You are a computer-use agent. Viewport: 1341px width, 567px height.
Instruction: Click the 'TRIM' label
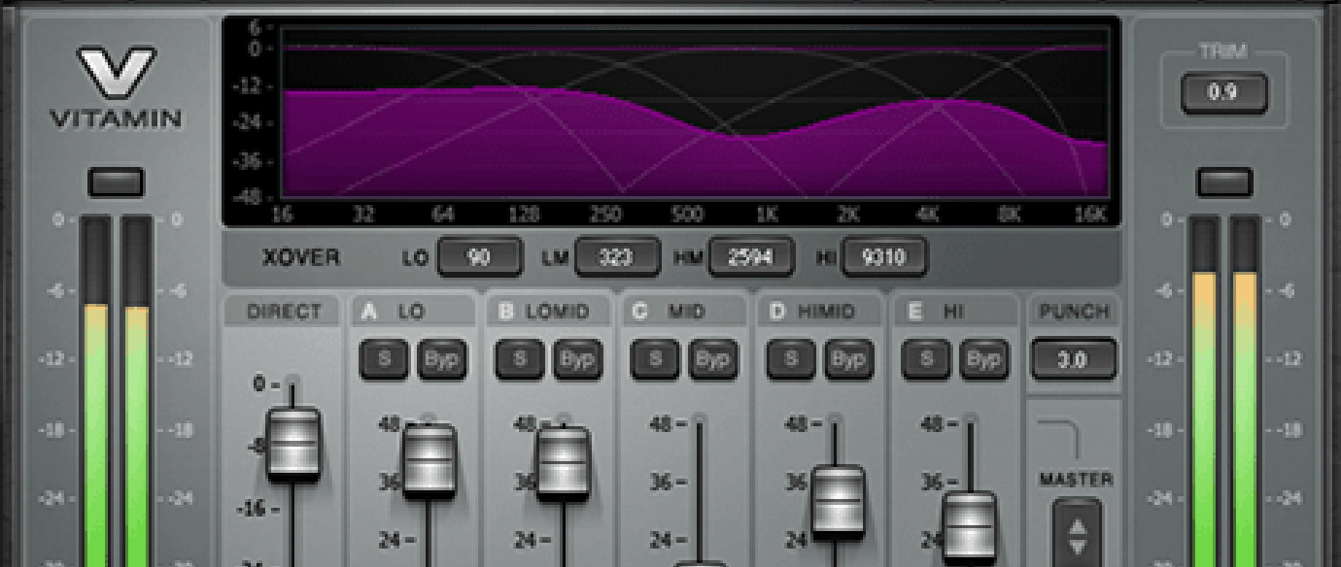1223,51
